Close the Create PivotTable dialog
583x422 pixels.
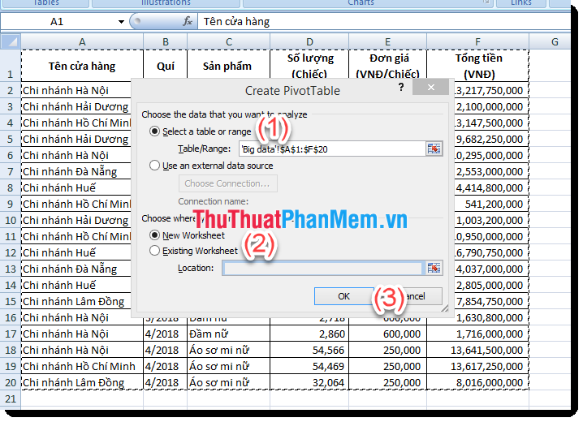(431, 88)
